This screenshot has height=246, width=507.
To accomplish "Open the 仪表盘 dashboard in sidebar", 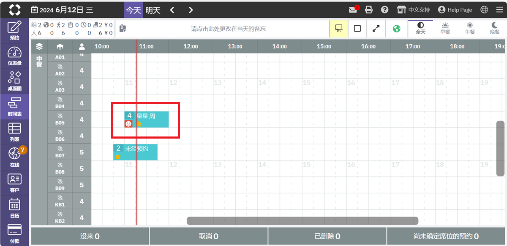I will tap(14, 56).
